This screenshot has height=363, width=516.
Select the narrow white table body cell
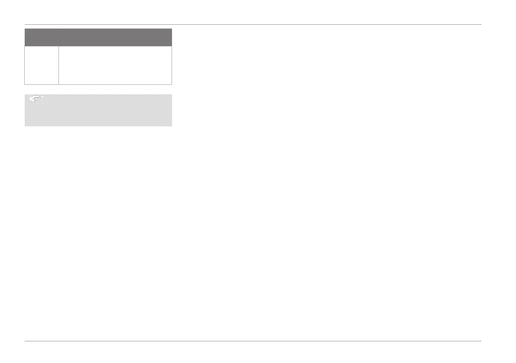[x=42, y=65]
